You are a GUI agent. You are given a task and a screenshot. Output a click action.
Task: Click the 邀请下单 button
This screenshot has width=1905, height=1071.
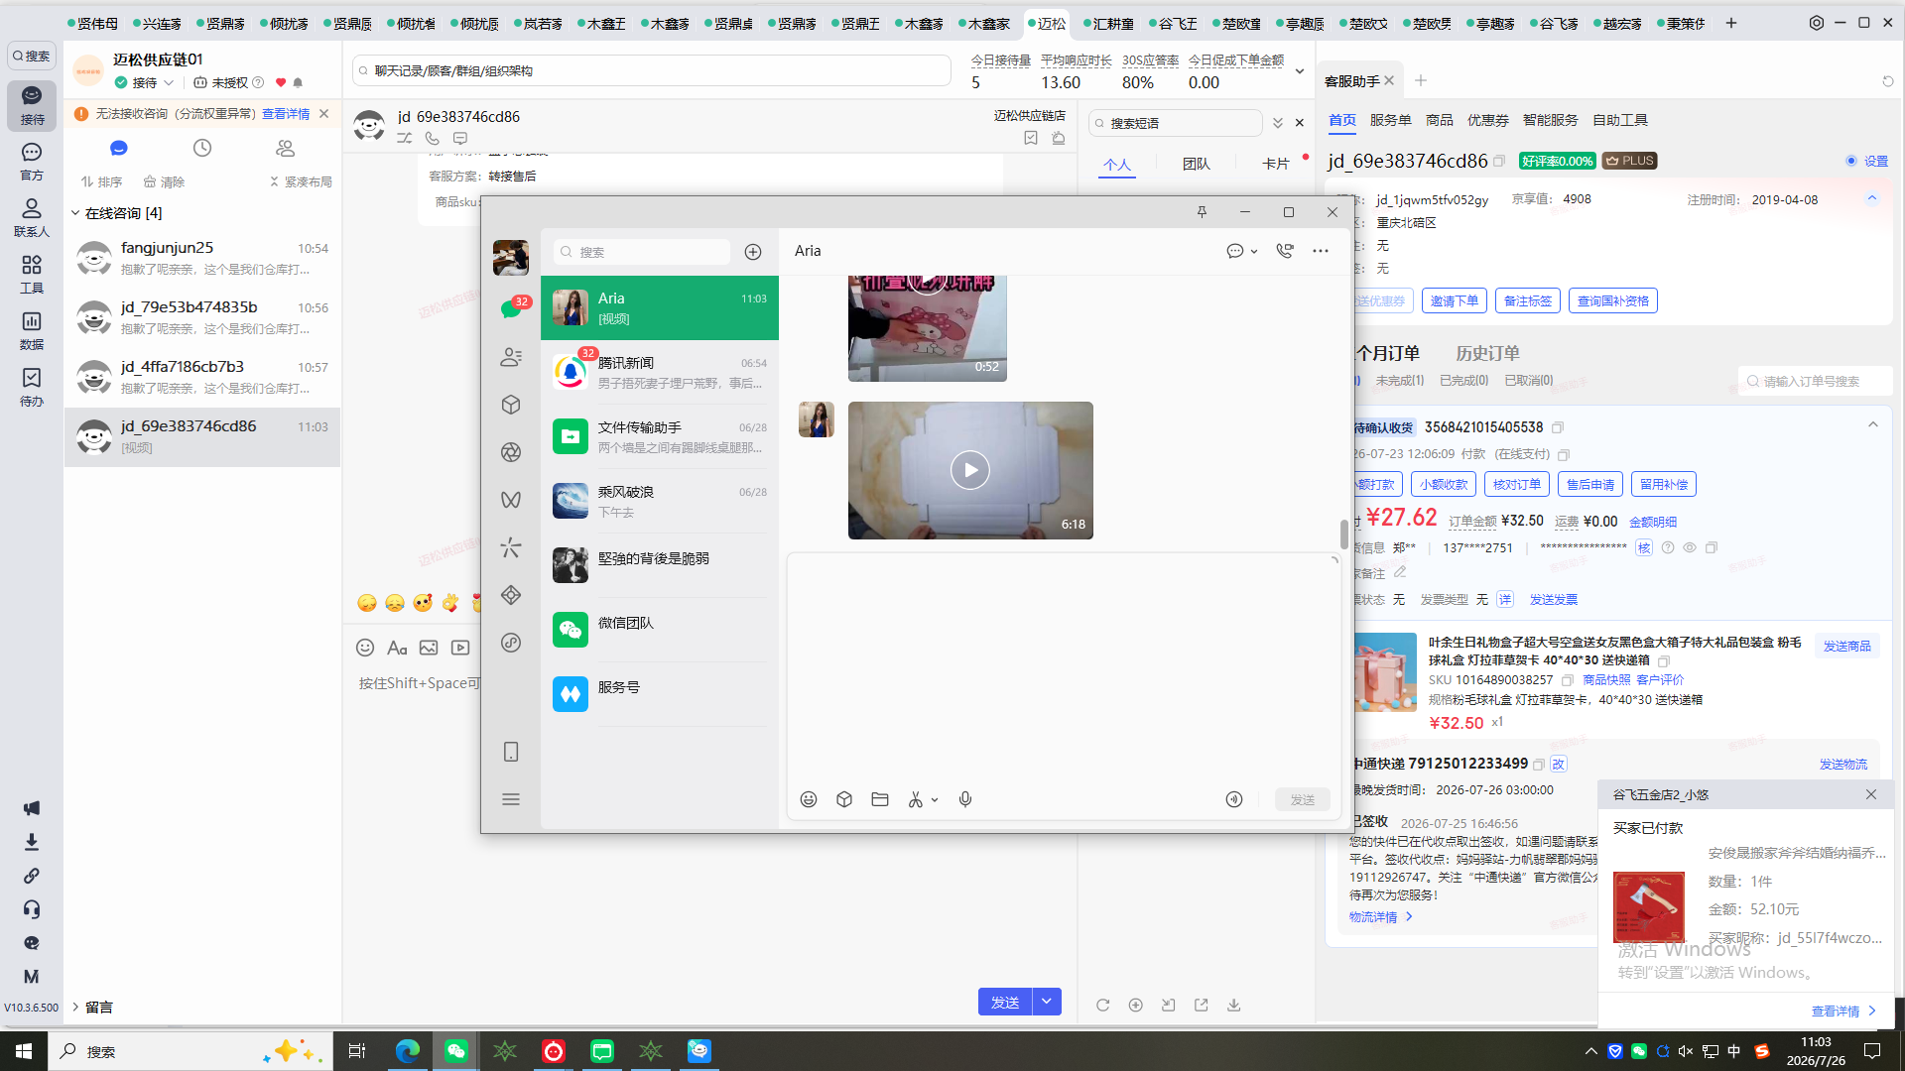[1454, 300]
